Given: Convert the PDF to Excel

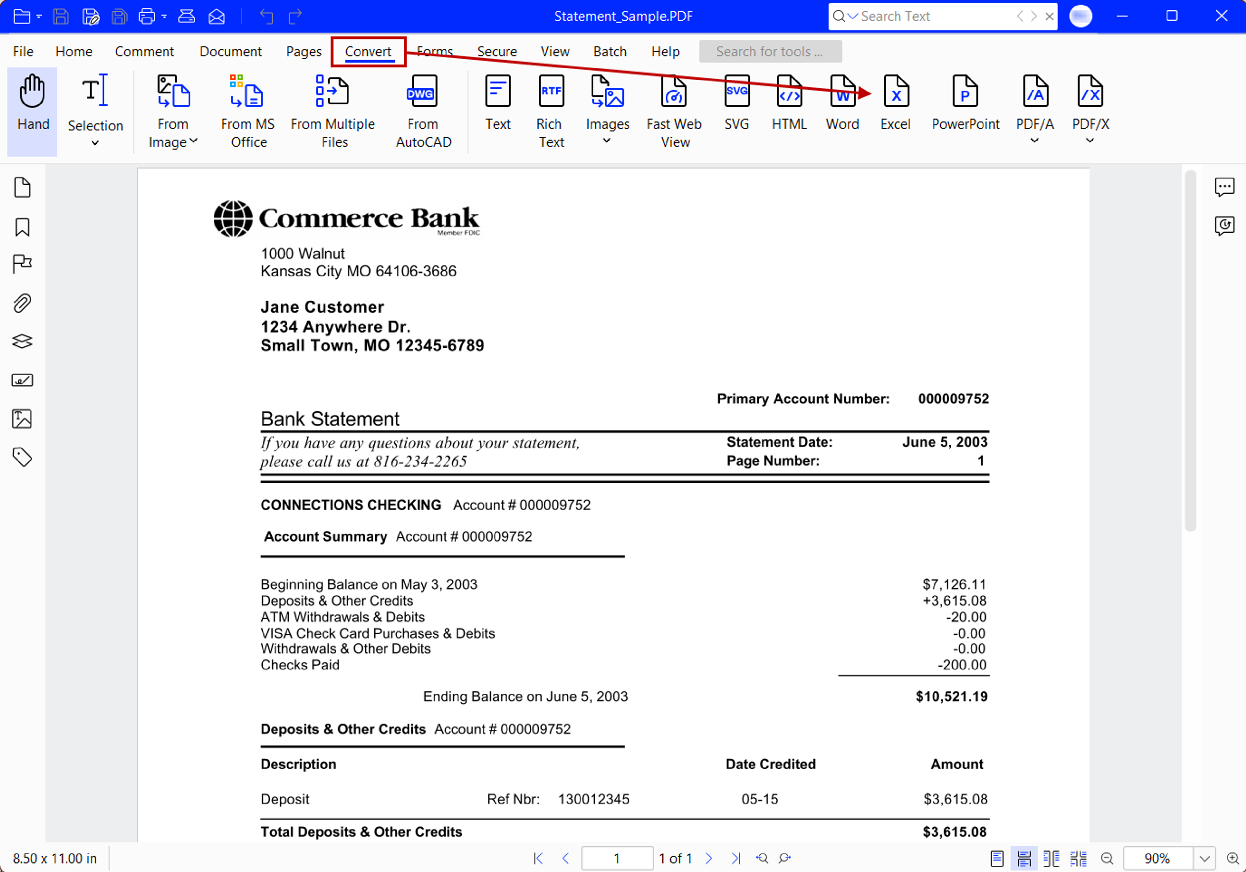Looking at the screenshot, I should (896, 103).
